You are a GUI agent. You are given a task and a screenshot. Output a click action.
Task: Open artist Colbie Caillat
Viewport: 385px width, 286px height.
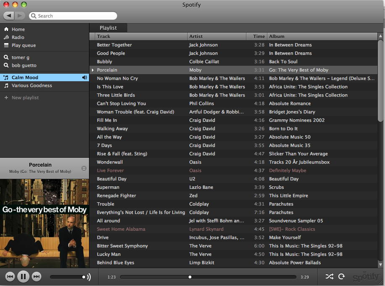204,62
